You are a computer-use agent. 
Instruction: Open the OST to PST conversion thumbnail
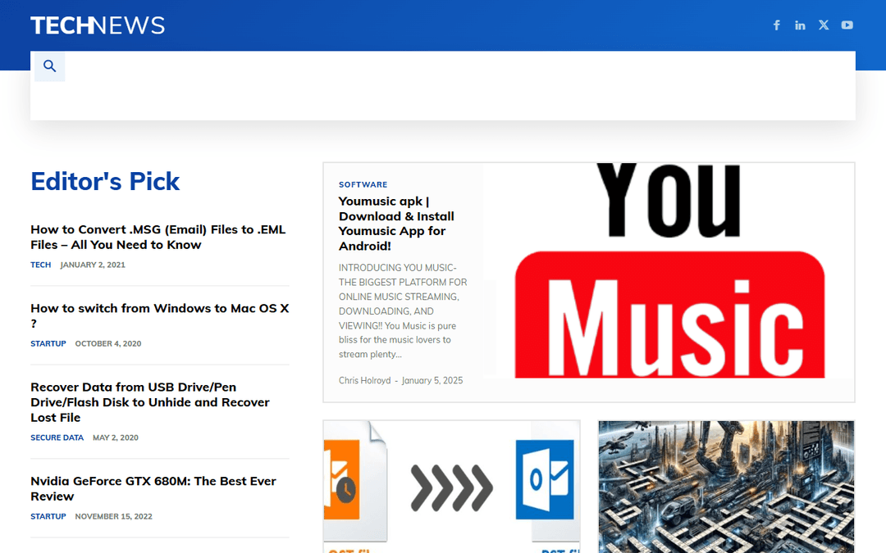pyautogui.click(x=451, y=487)
